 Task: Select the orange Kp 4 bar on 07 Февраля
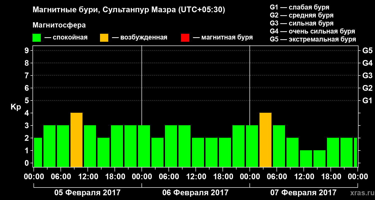pos(265,140)
